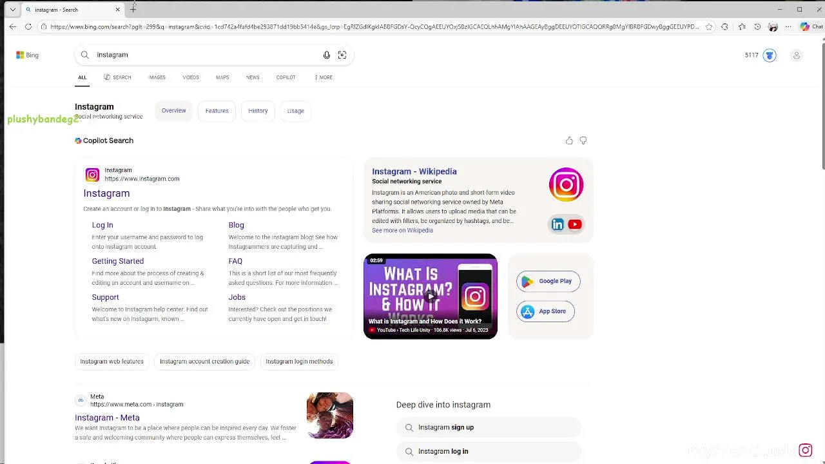Screen dimensions: 825x464
Task: Open the tab list dropdown arrow
Action: click(12, 10)
